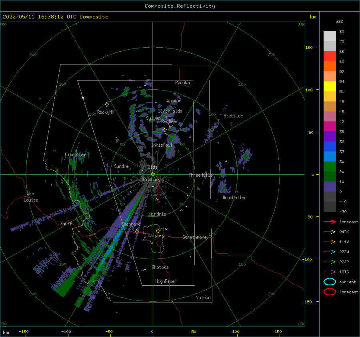
Task: Click the Okotoks label
Action: point(160,267)
